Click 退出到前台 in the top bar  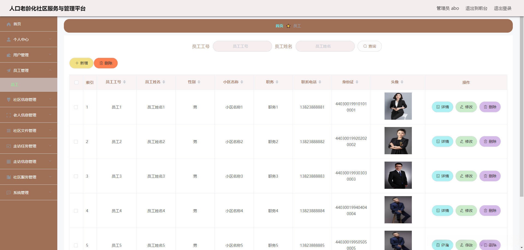pos(476,8)
